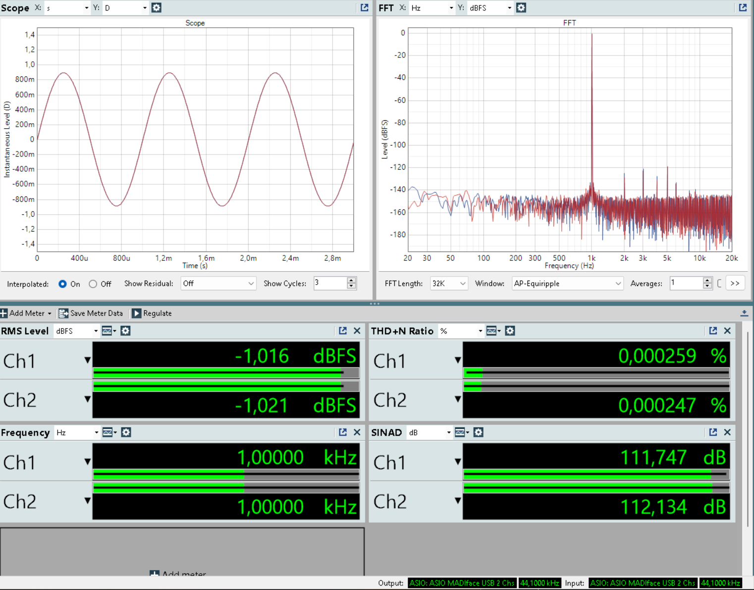Select Off for Interpolated
The width and height of the screenshot is (754, 590).
(x=93, y=284)
